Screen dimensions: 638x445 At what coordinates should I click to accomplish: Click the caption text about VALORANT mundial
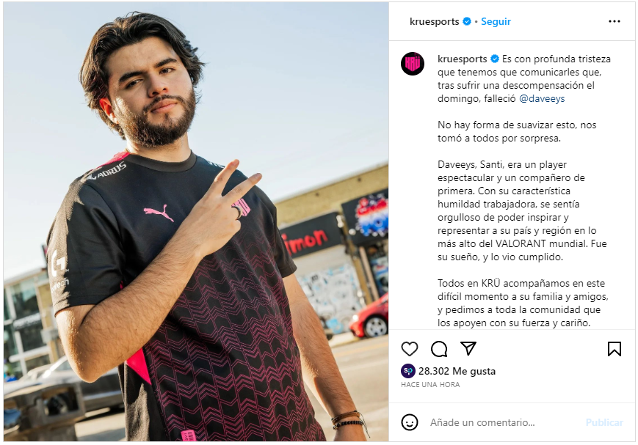click(522, 243)
